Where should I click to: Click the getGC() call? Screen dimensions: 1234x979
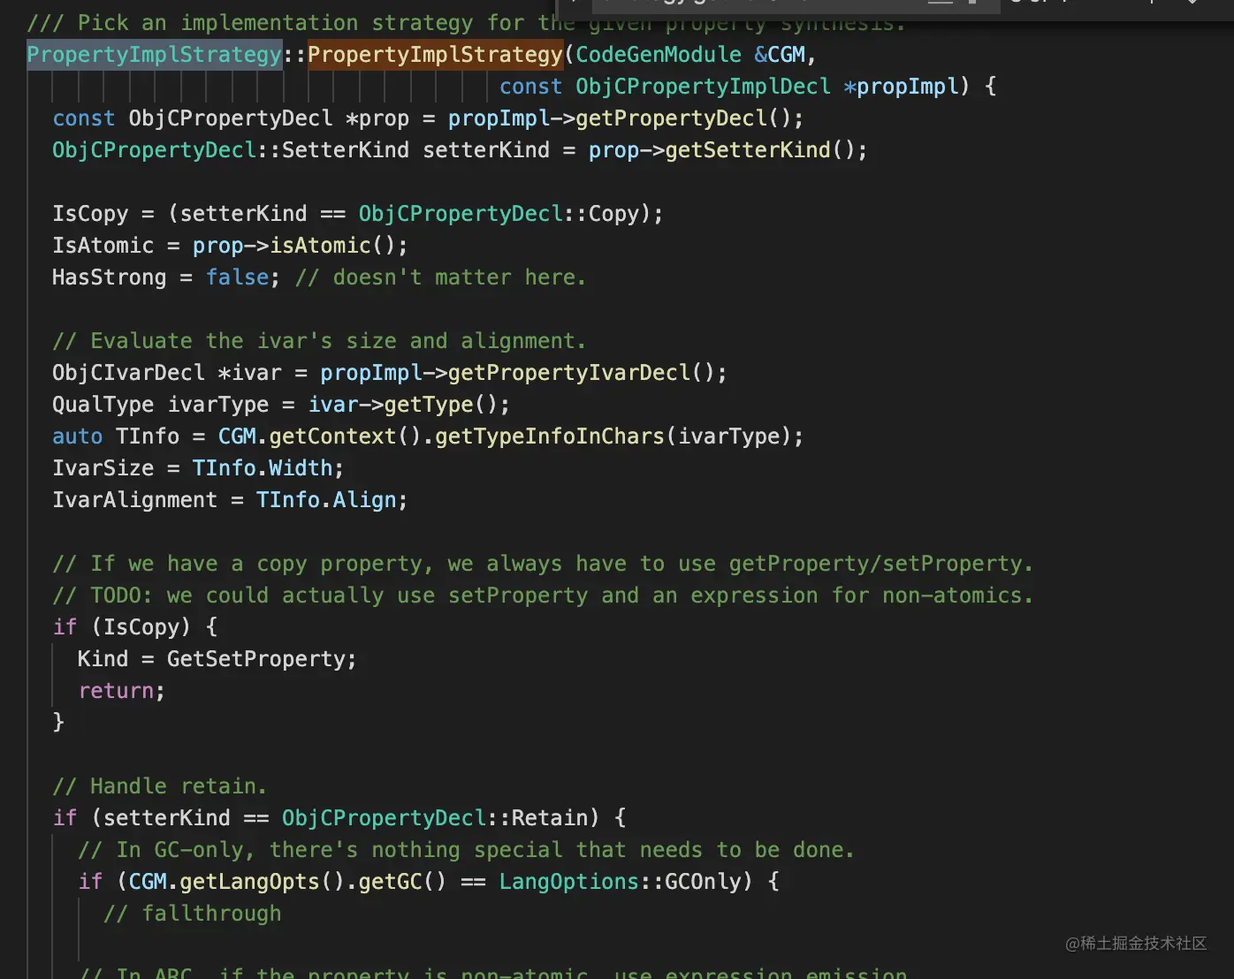coord(402,882)
